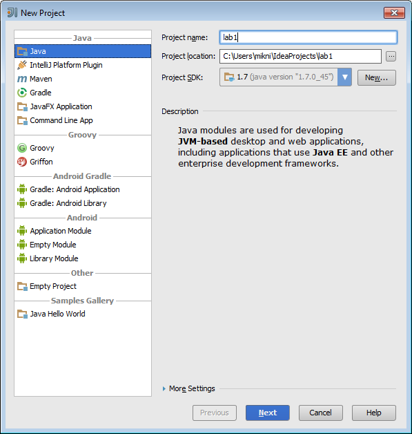Choose the Gradle project icon
Image resolution: width=412 pixels, height=434 pixels.
22,93
